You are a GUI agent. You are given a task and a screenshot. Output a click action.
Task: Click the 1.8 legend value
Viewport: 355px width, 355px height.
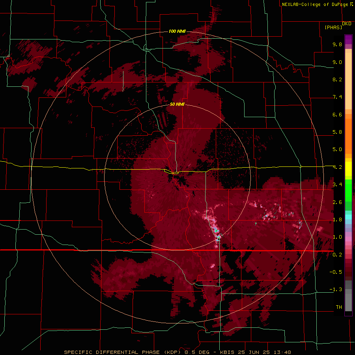[x=337, y=220]
